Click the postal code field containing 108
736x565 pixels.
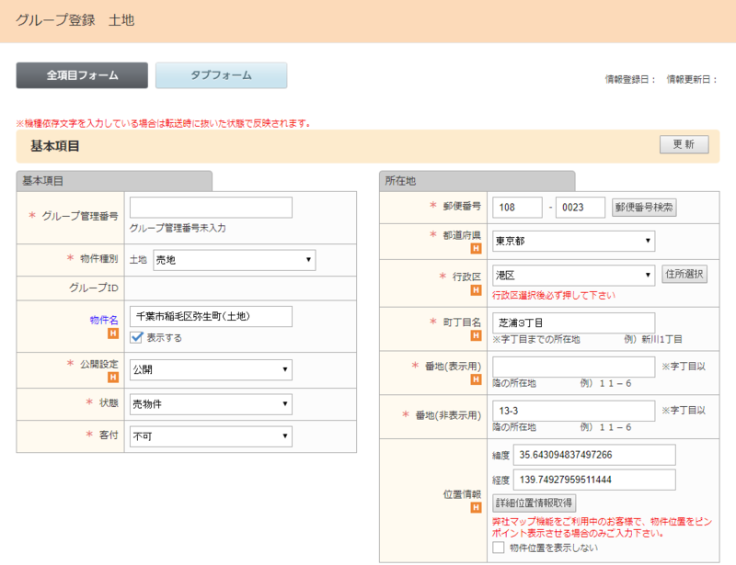(517, 208)
